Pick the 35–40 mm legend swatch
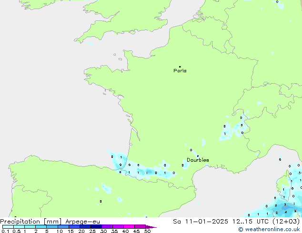The width and height of the screenshot is (302, 233). (x=118, y=227)
